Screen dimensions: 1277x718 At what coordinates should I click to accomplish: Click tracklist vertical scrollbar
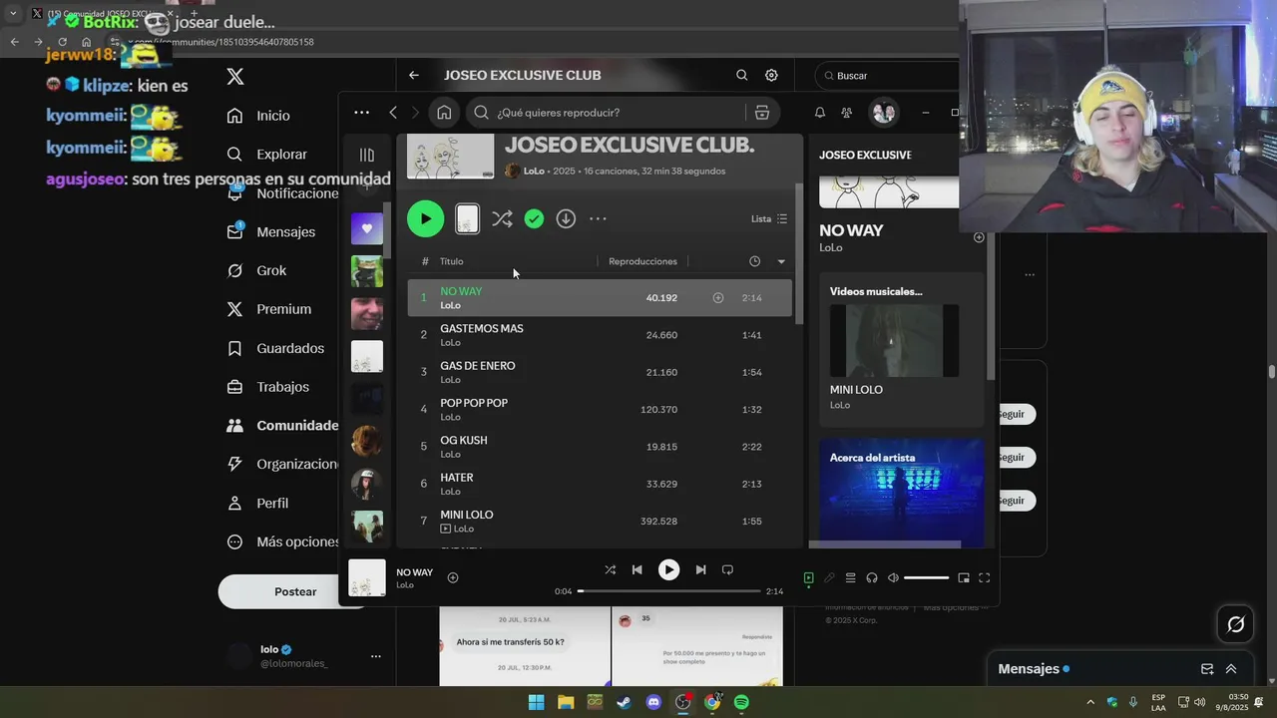(798, 254)
